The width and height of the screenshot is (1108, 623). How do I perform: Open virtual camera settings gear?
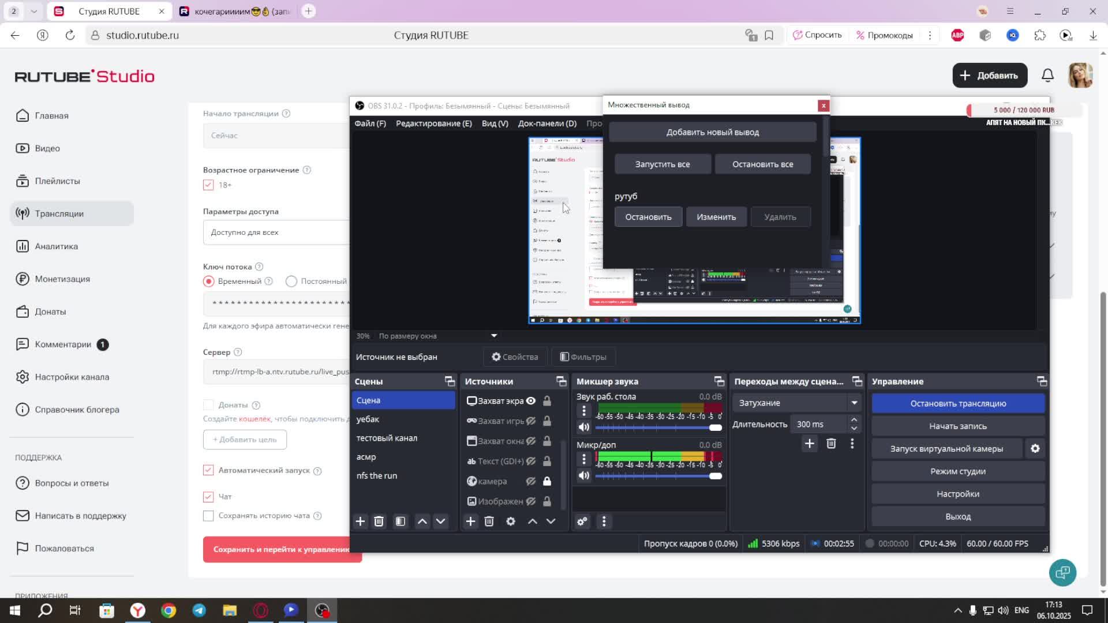[x=1035, y=449]
